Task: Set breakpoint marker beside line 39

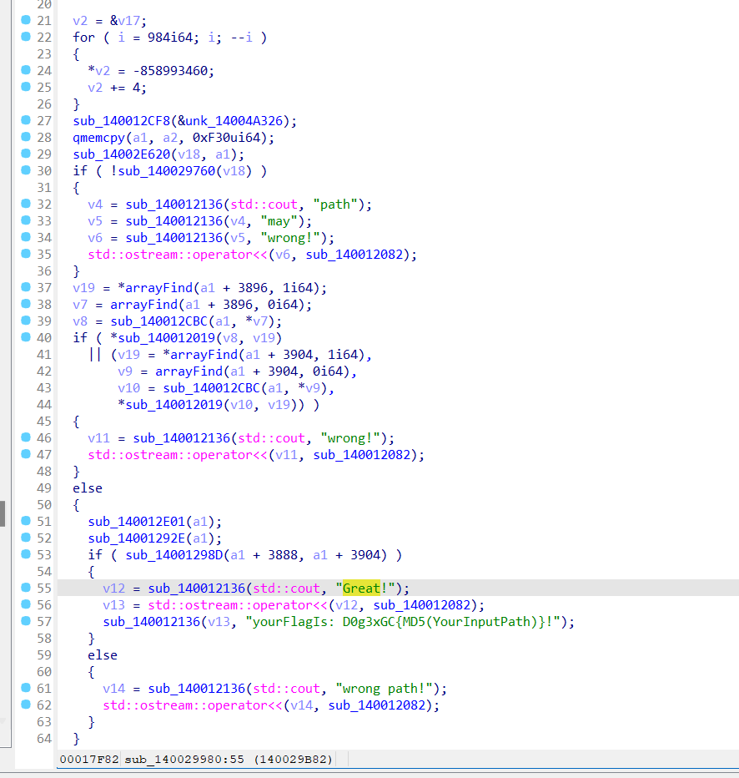Action: [x=26, y=321]
